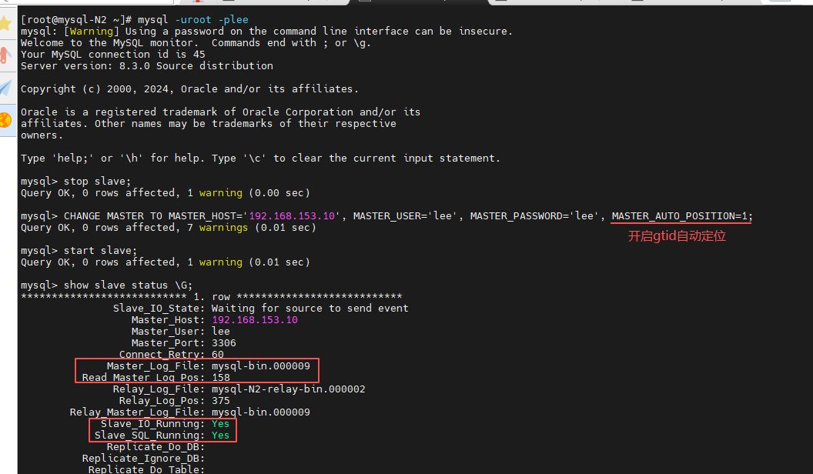
Task: Click the Master_Port value 3306
Action: 224,343
